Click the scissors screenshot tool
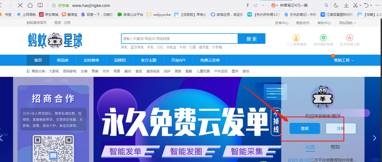The image size is (382, 162). pyautogui.click(x=356, y=5)
